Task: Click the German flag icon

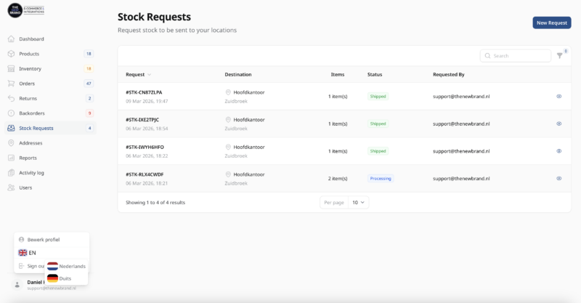Action: point(52,278)
